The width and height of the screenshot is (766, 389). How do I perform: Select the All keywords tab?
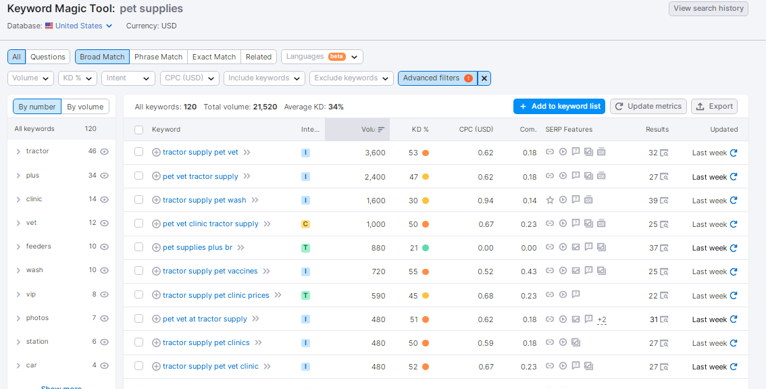pyautogui.click(x=17, y=57)
